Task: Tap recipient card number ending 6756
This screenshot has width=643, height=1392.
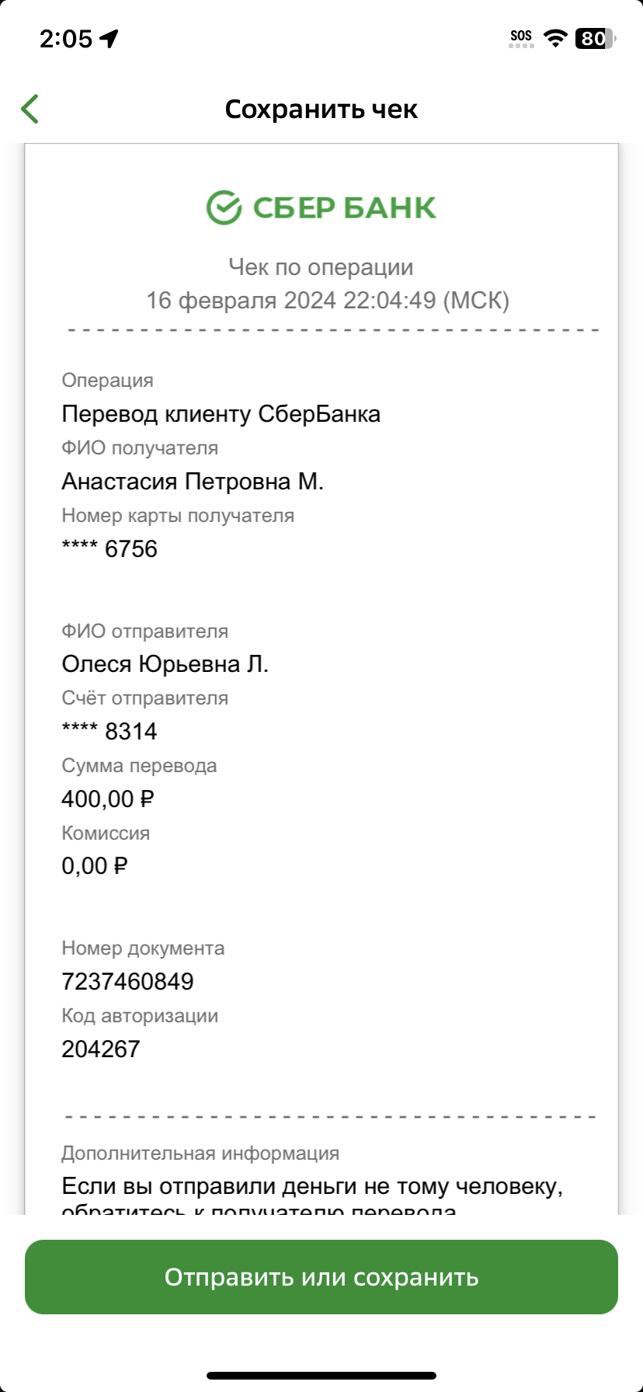Action: pos(109,549)
